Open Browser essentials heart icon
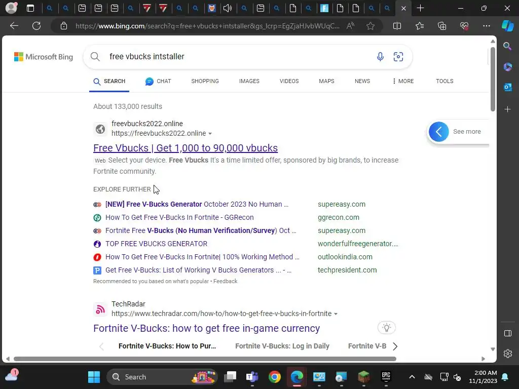This screenshot has width=519, height=389. pos(464,26)
